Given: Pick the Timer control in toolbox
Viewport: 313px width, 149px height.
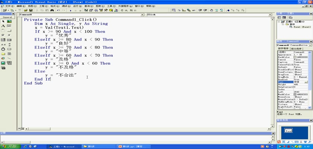Looking at the screenshot, I should (3, 49).
